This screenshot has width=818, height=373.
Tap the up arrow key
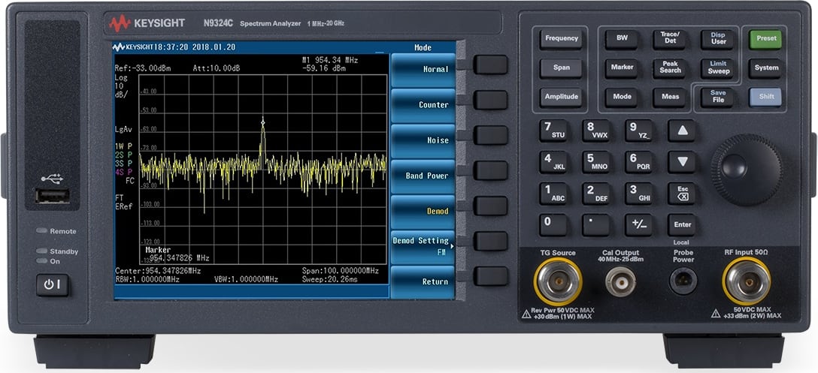[x=683, y=131]
